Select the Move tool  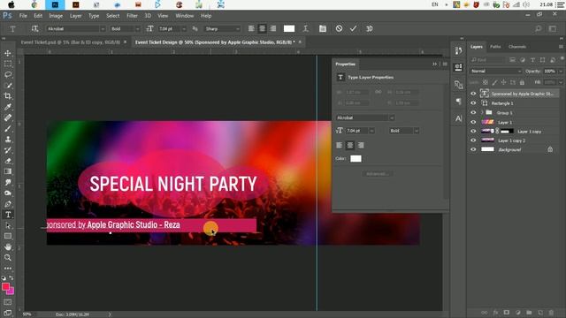tap(8, 53)
